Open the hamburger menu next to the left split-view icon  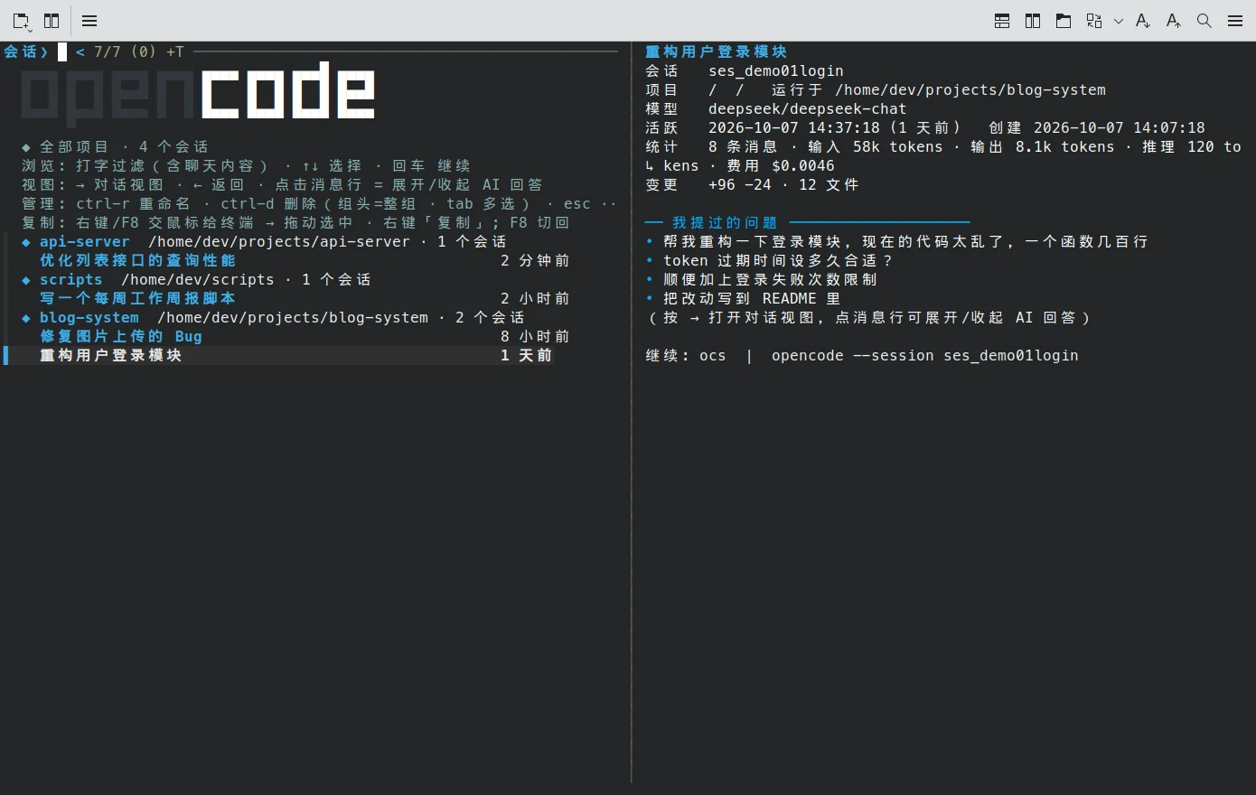[x=89, y=21]
